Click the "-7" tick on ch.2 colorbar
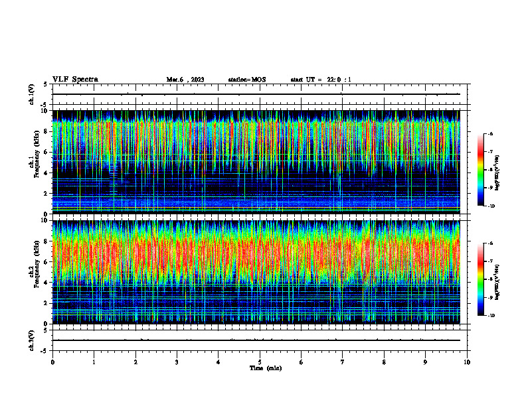The height and width of the screenshot is (406, 526). pyautogui.click(x=490, y=261)
